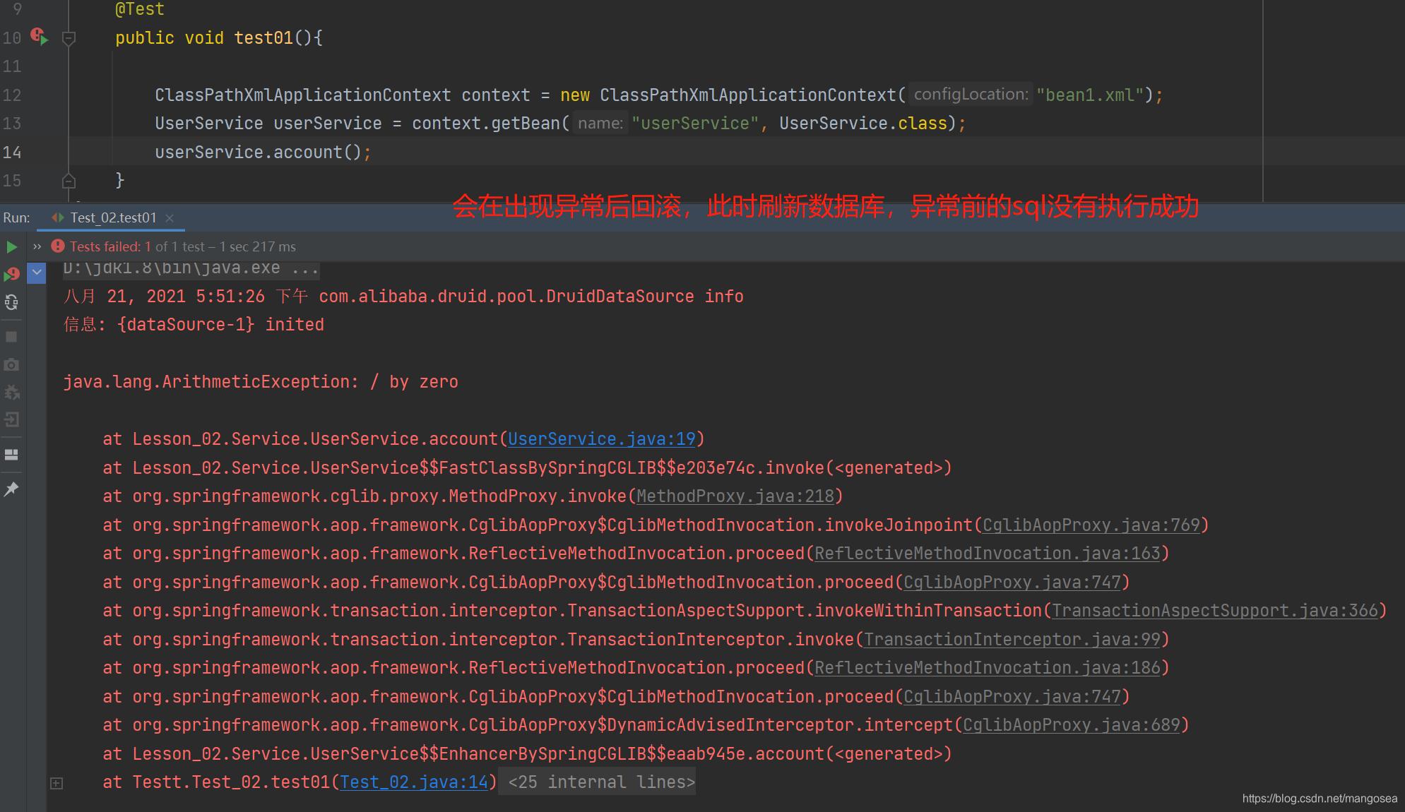Viewport: 1405px width, 812px height.
Task: Click the line number 14 in gutter
Action: [12, 153]
